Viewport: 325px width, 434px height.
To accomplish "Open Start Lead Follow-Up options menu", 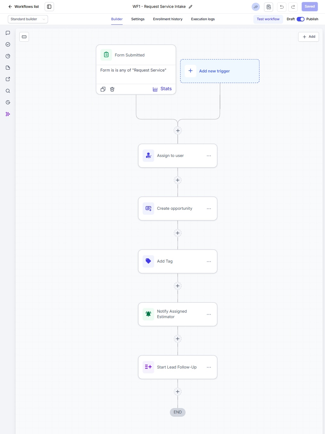I will tap(209, 367).
